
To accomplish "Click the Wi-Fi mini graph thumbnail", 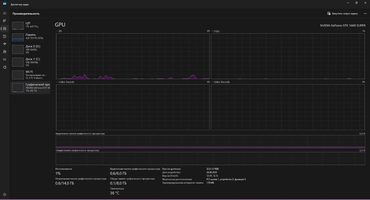I will tap(18, 75).
